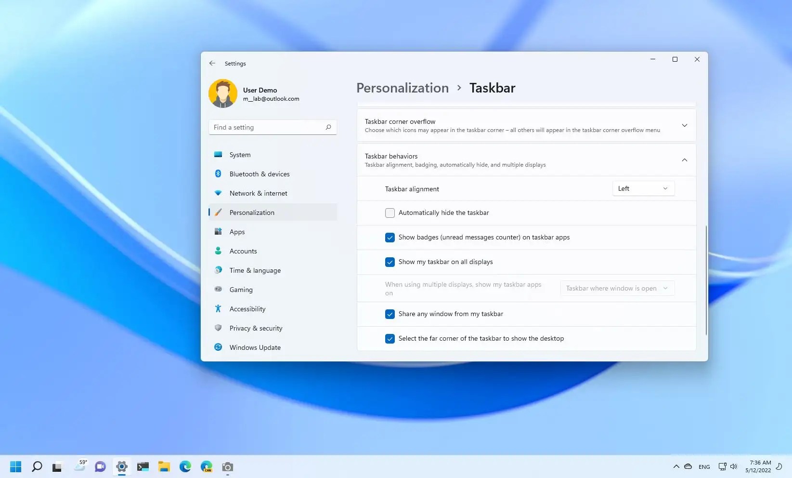
Task: Go to Accounts settings
Action: tap(243, 251)
